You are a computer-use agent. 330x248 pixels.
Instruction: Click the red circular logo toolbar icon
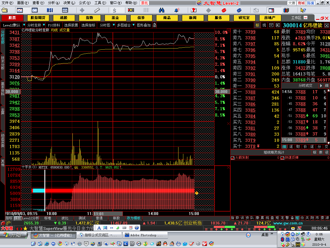point(224,10)
